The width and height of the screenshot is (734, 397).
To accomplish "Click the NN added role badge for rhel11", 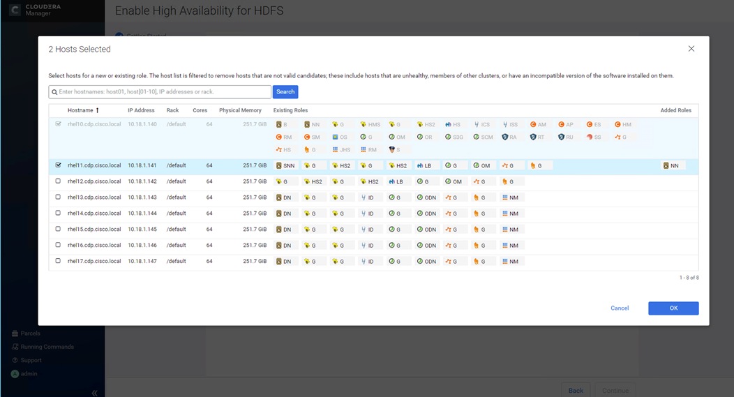I will pyautogui.click(x=671, y=166).
